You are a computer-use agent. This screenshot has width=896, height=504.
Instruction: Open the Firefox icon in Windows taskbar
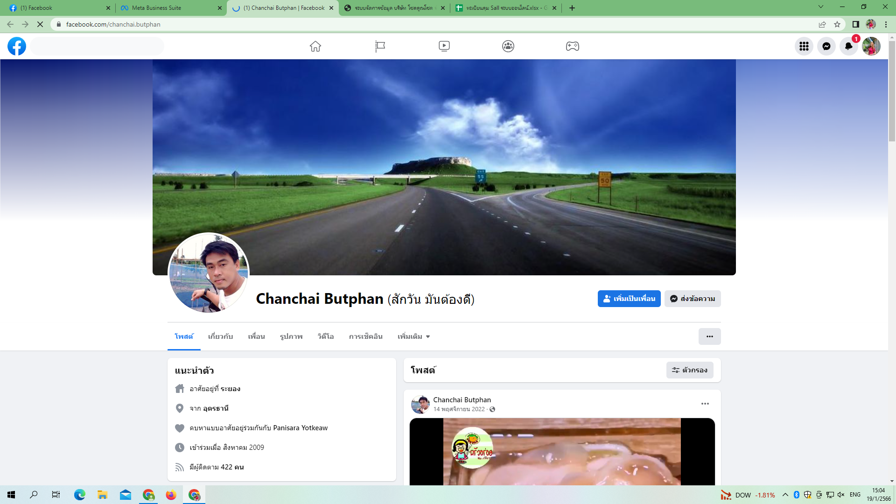[171, 495]
